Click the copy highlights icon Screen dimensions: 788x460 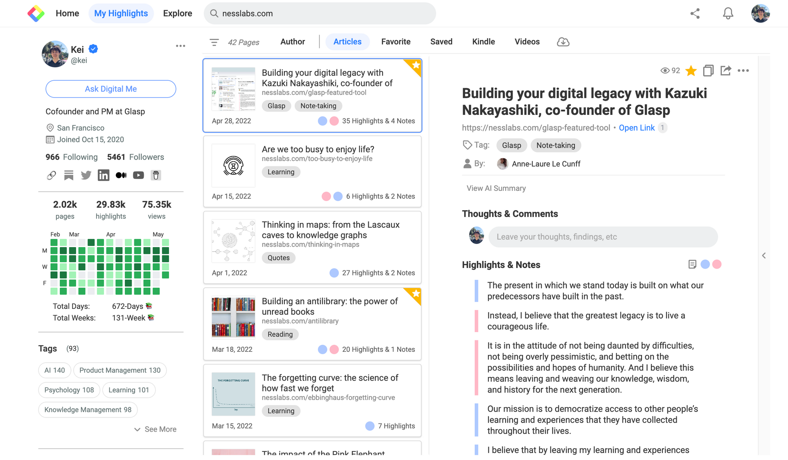click(708, 70)
